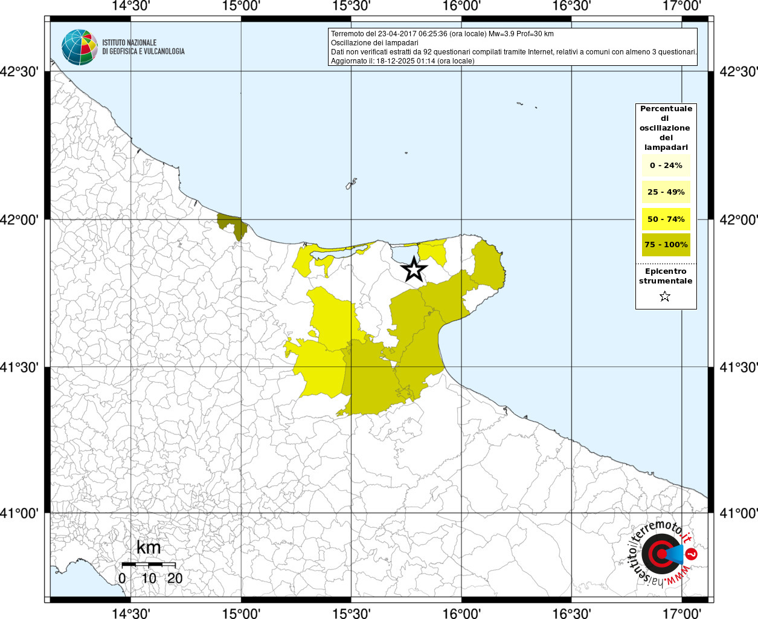The height and width of the screenshot is (619, 758).
Task: Select the 50 - 74% legend swatch
Action: tap(666, 219)
